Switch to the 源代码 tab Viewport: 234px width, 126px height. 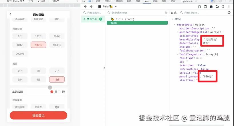click(119, 1)
